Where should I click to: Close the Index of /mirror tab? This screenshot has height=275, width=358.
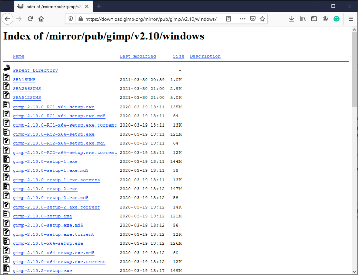(x=87, y=7)
